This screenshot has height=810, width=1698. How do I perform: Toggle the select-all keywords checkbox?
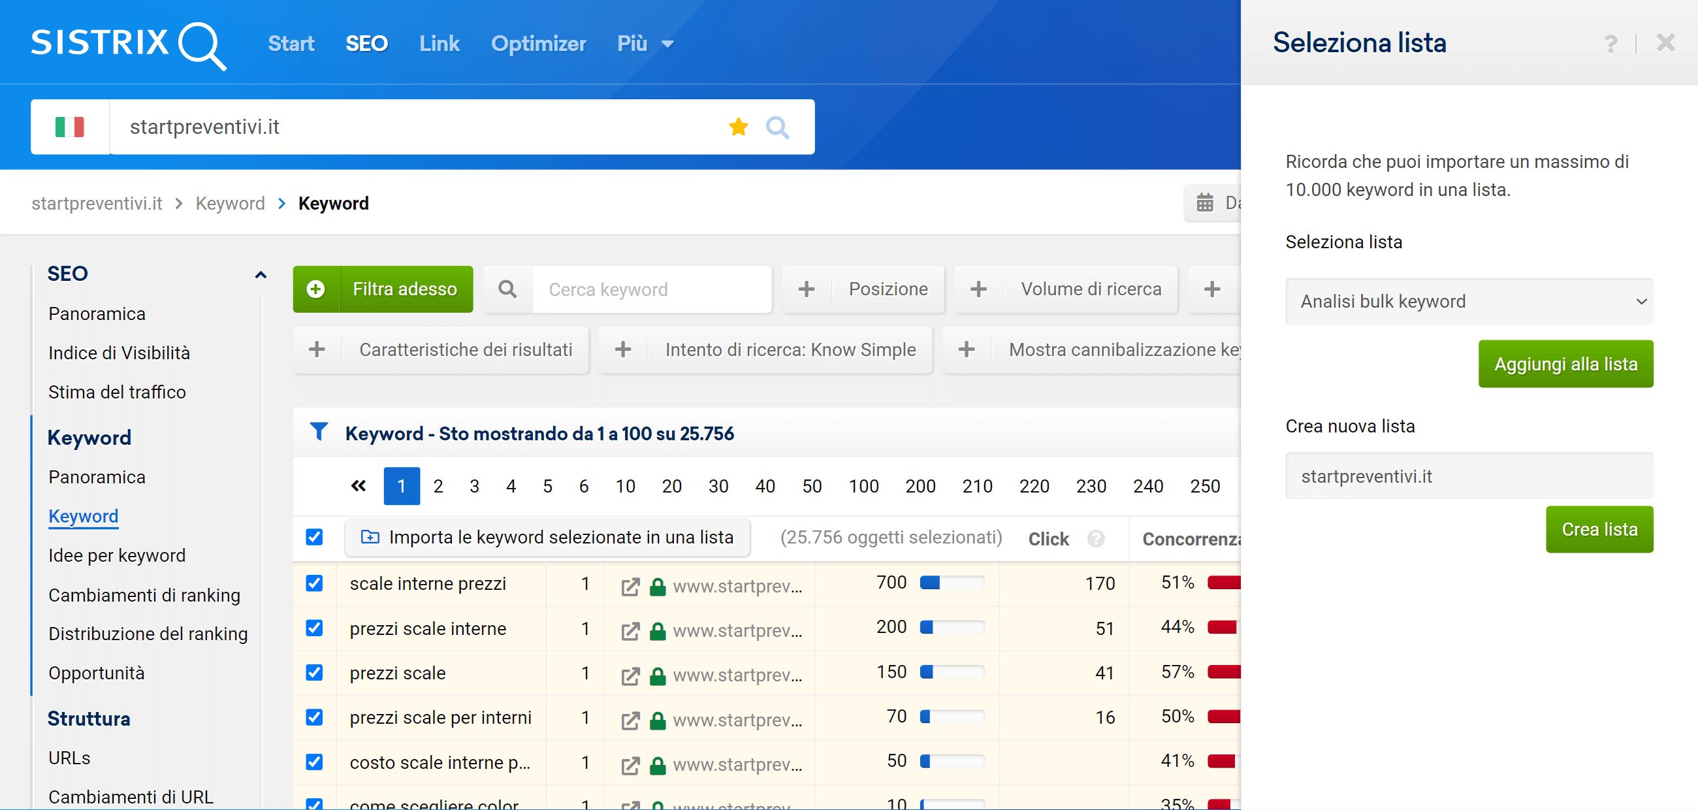coord(314,536)
